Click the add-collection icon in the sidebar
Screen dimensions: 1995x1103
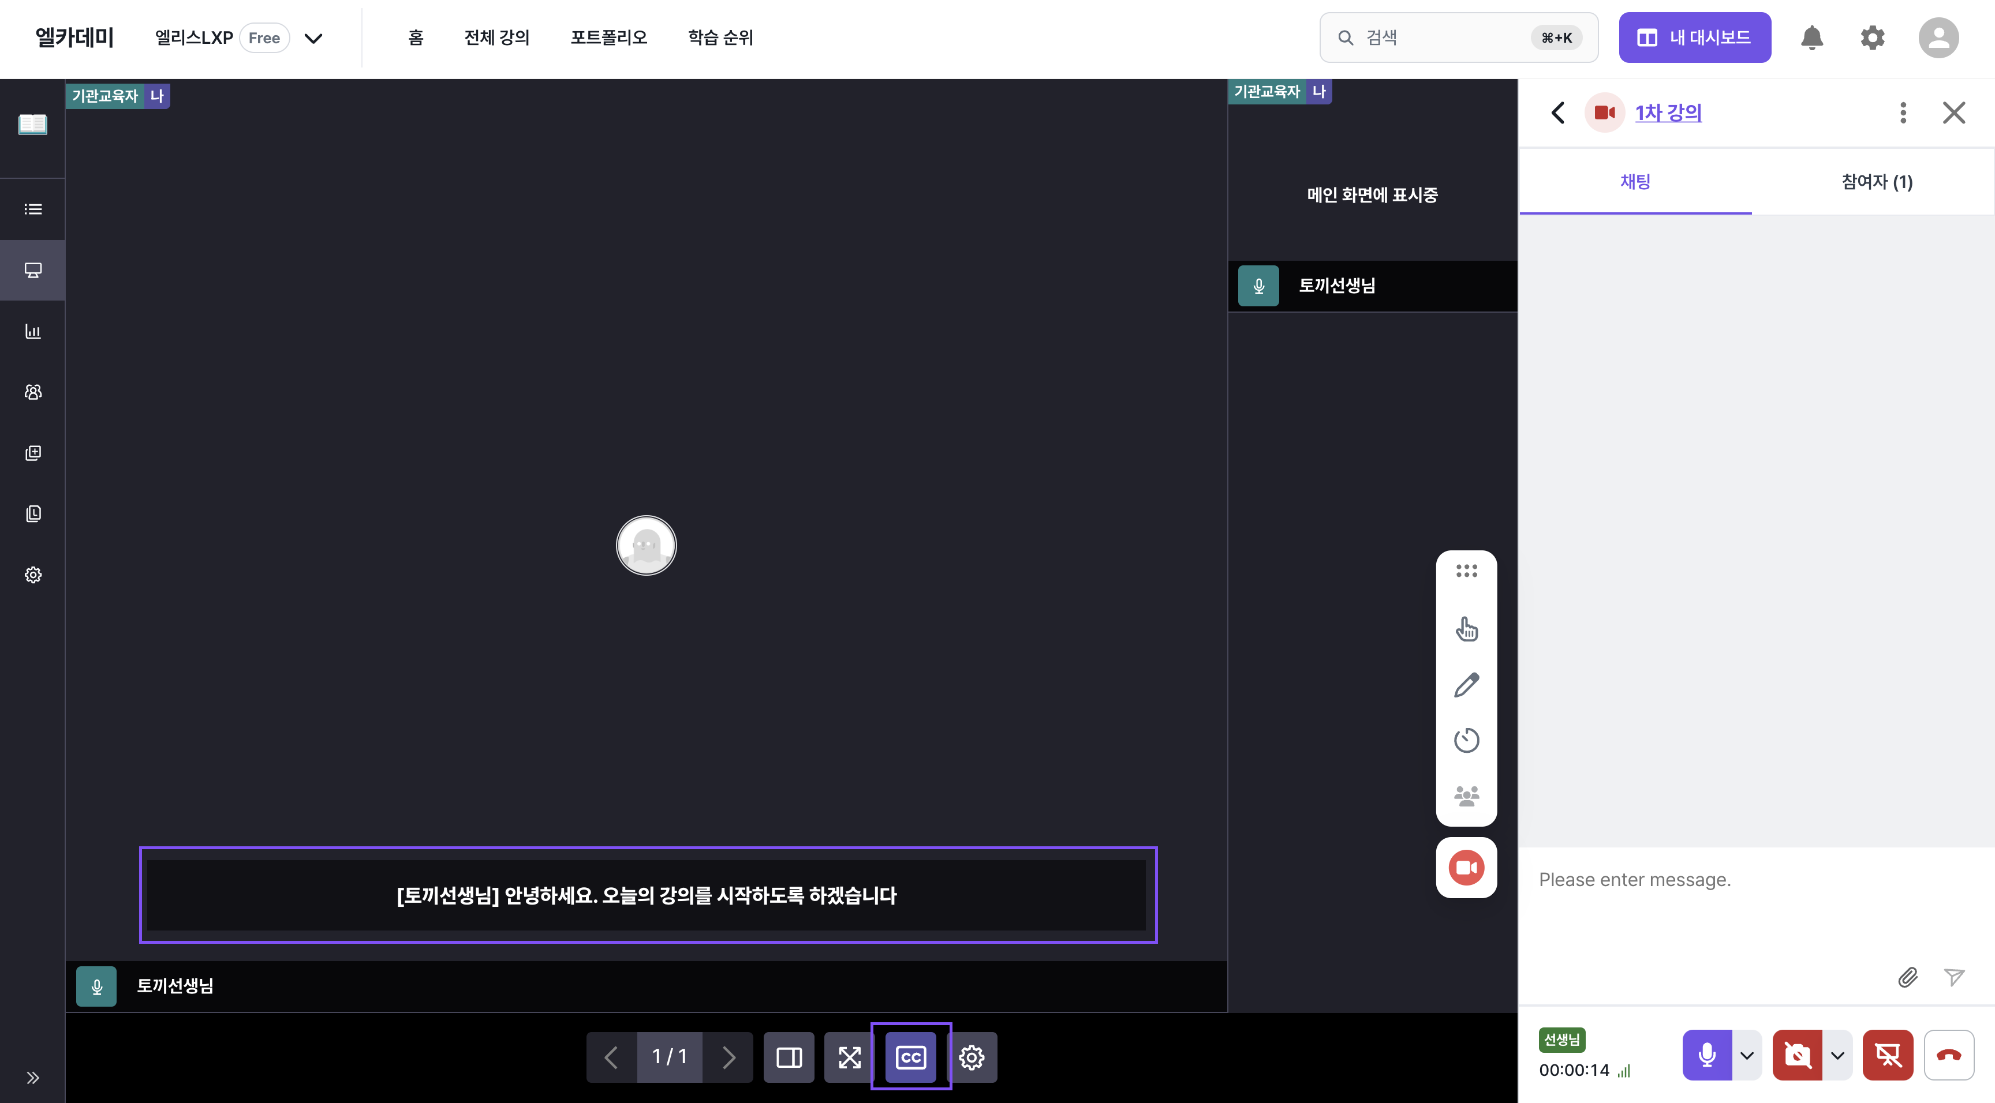[x=32, y=453]
